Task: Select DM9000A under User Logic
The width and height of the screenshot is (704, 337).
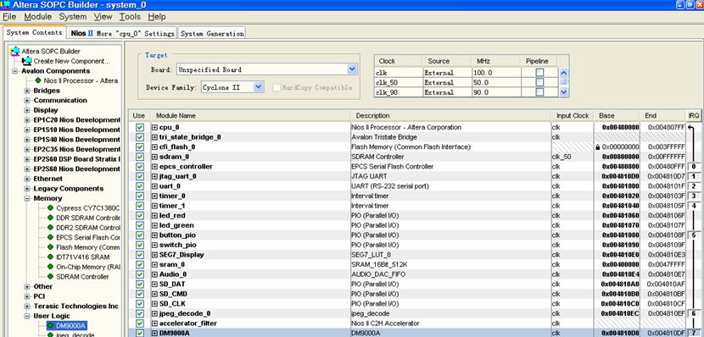Action: 66,325
